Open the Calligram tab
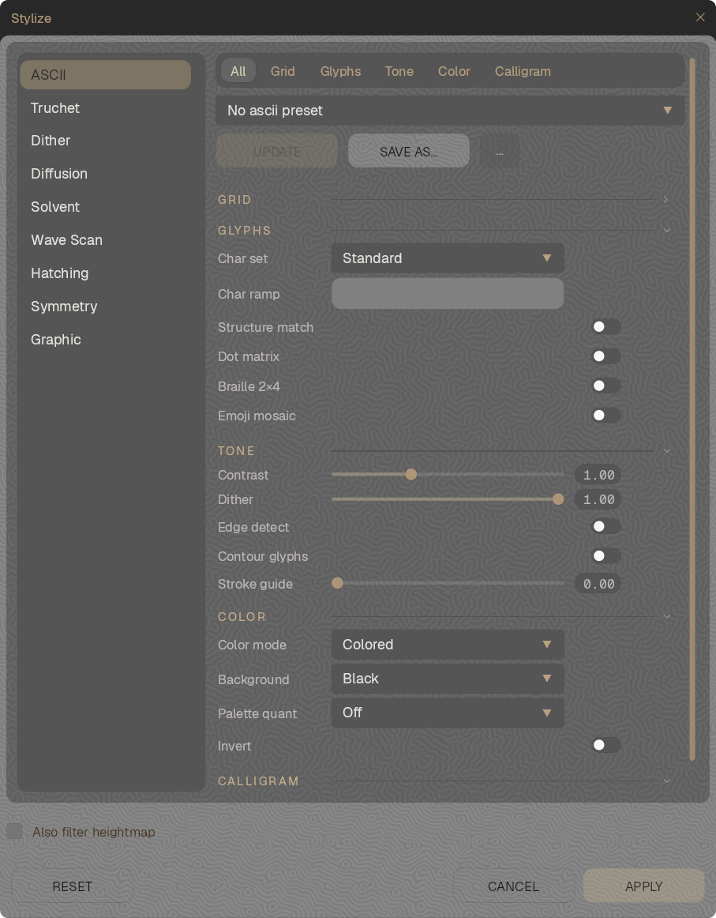Screen dimensions: 716x918 (x=523, y=71)
